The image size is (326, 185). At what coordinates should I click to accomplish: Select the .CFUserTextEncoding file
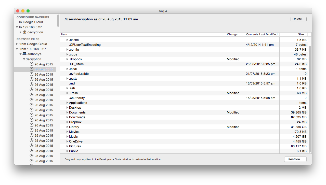85,45
